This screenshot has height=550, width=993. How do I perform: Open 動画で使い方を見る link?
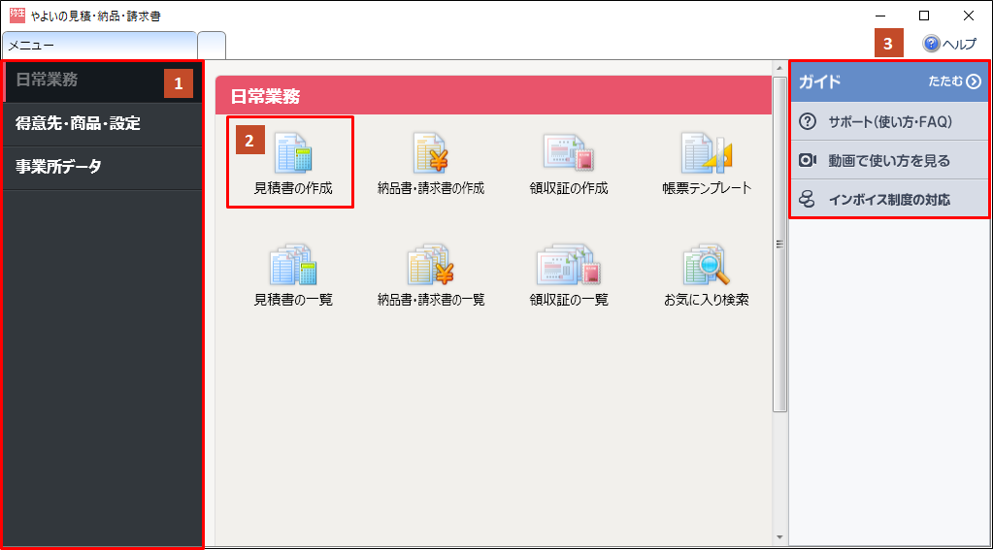[x=889, y=161]
